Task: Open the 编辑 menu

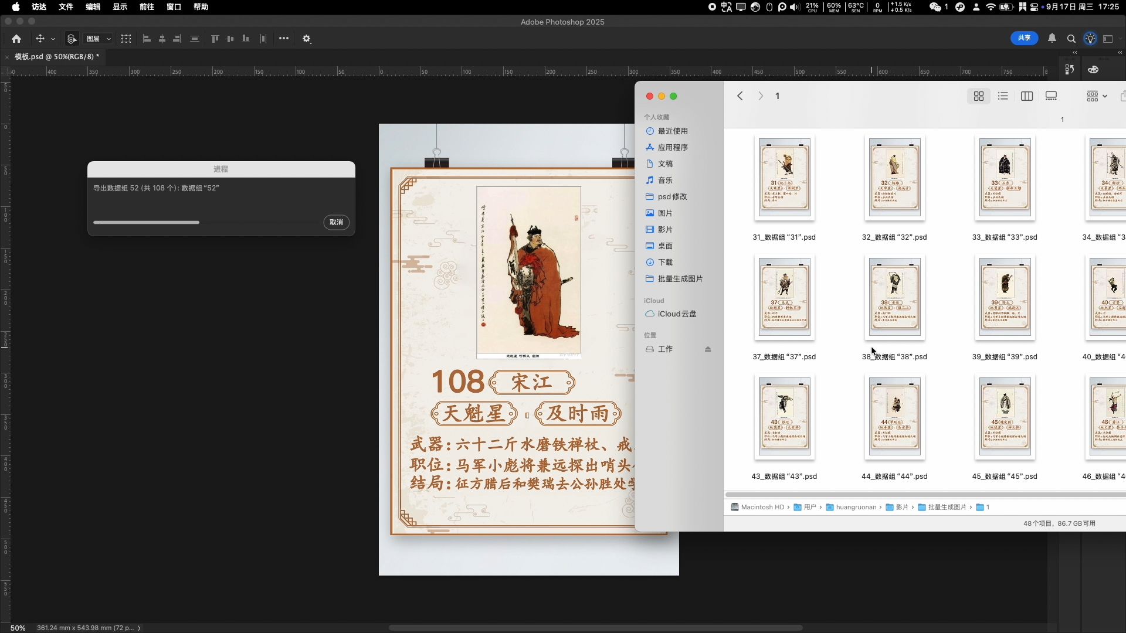Action: [x=93, y=7]
